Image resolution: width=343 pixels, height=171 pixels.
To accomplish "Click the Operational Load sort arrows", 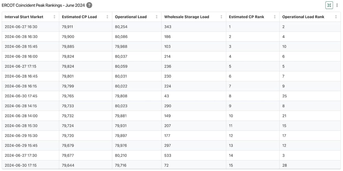I will tap(157, 17).
